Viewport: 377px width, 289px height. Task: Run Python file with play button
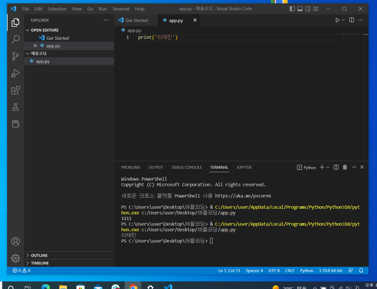click(337, 20)
